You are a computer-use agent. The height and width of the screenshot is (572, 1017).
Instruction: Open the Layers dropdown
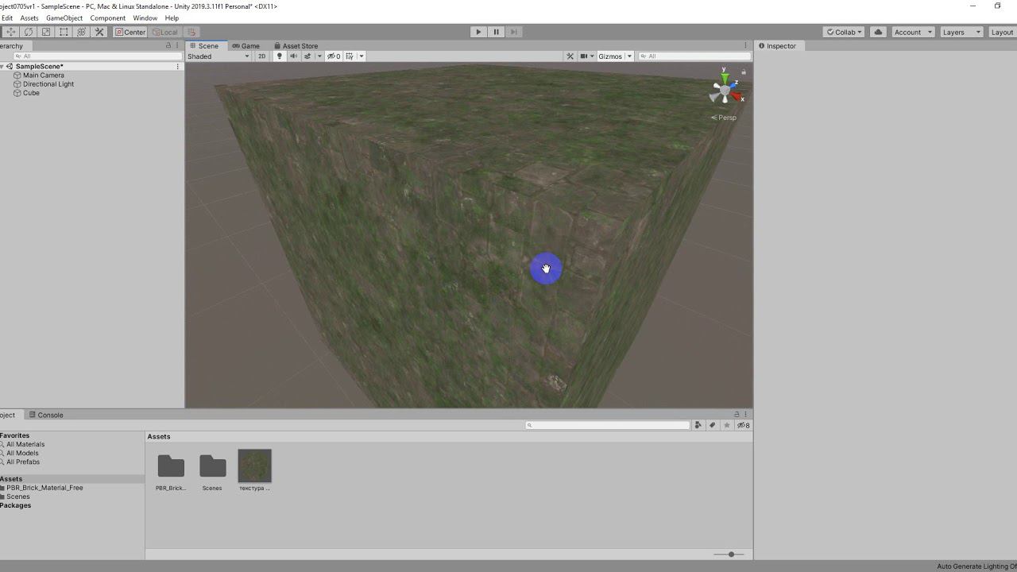point(961,32)
